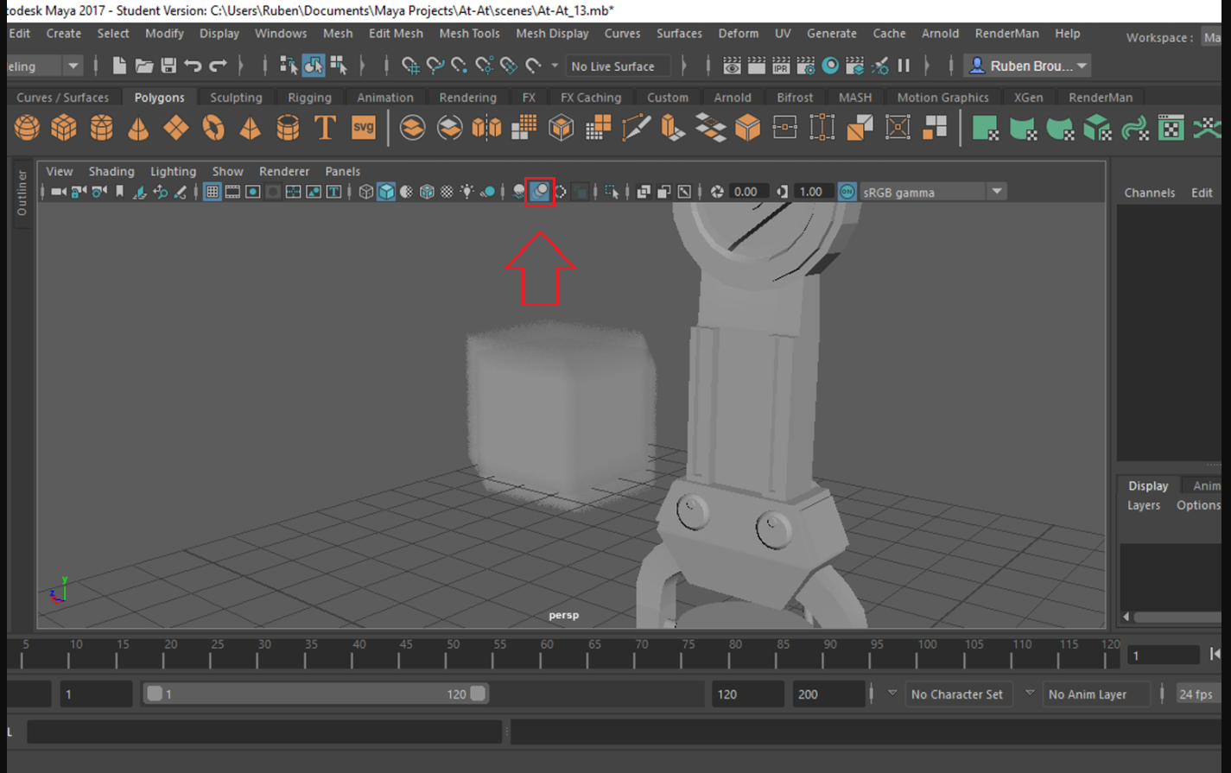Viewport: 1231px width, 773px height.
Task: Open the sRGB gamma dropdown
Action: point(998,192)
